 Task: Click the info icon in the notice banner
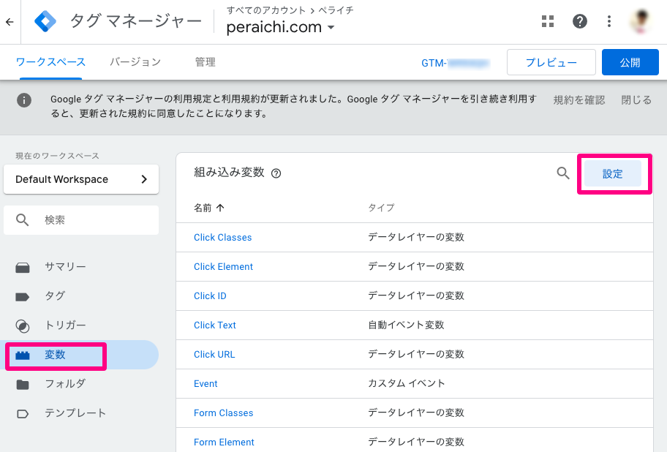pyautogui.click(x=24, y=100)
